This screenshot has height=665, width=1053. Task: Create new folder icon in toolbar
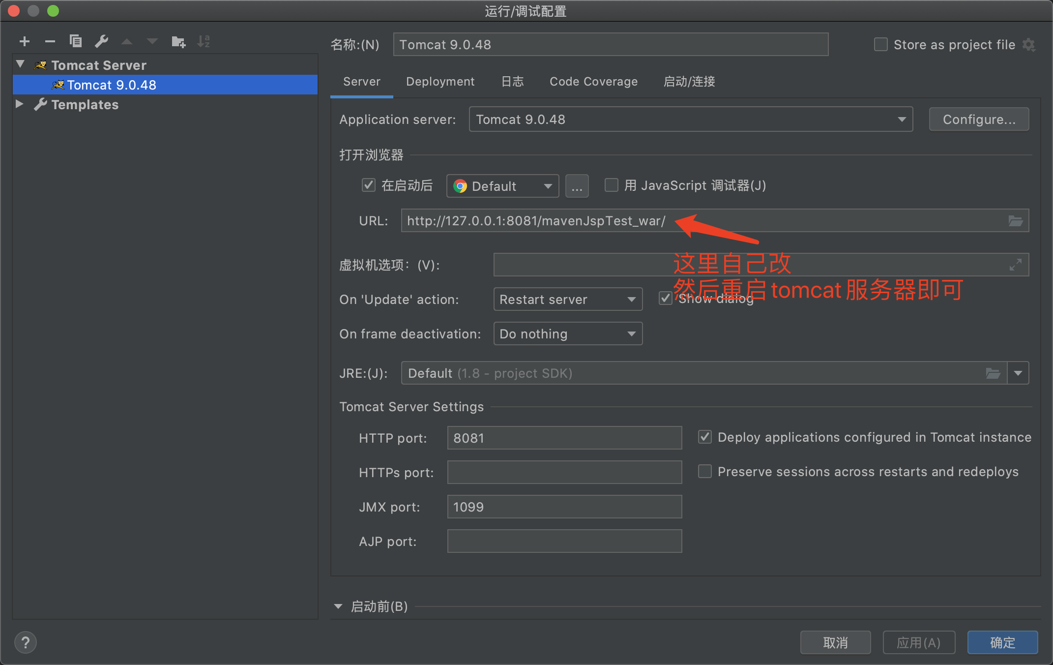point(178,42)
